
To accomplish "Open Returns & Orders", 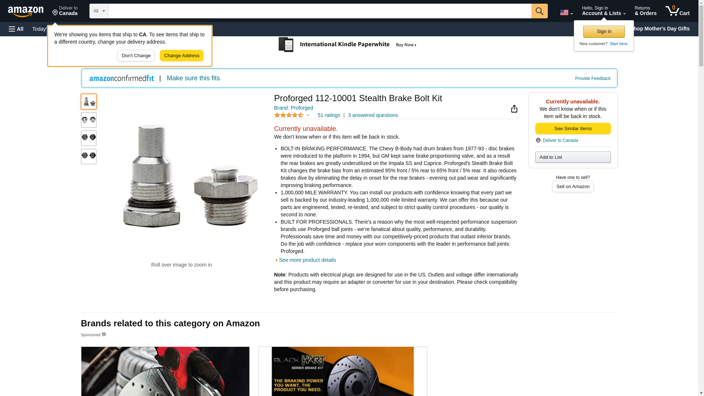I will pyautogui.click(x=645, y=11).
